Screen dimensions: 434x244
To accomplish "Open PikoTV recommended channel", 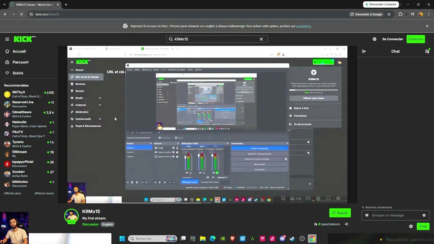I will pyautogui.click(x=29, y=134).
